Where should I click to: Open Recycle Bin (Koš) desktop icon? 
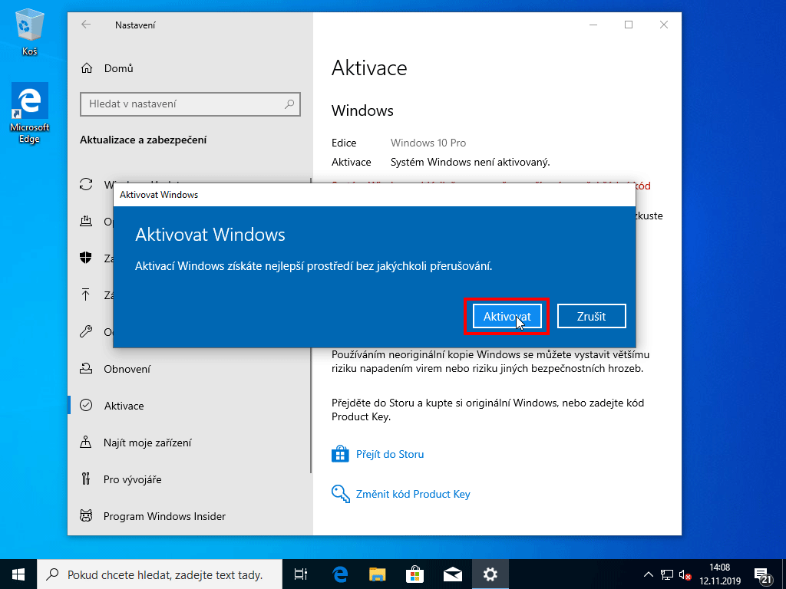coord(30,34)
